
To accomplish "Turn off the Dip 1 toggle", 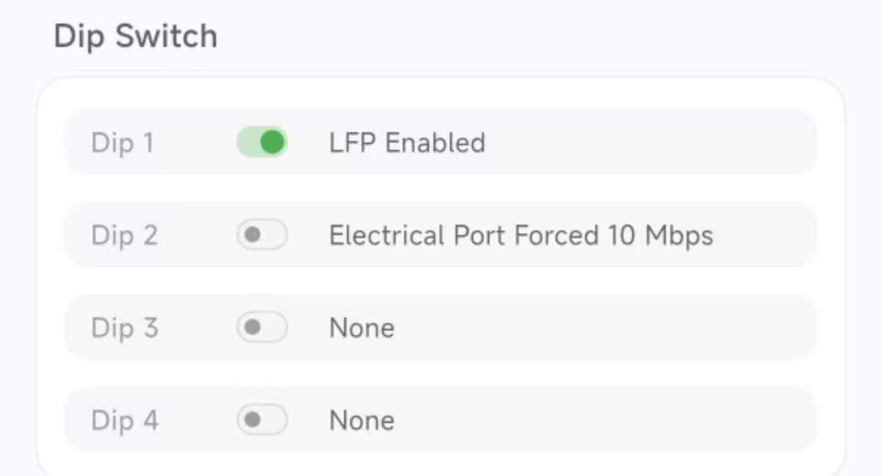I will click(x=262, y=143).
